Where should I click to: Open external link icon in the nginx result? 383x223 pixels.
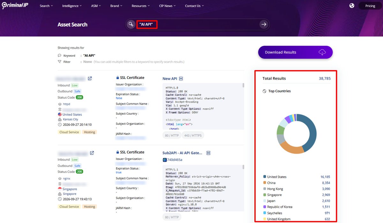click(92, 153)
